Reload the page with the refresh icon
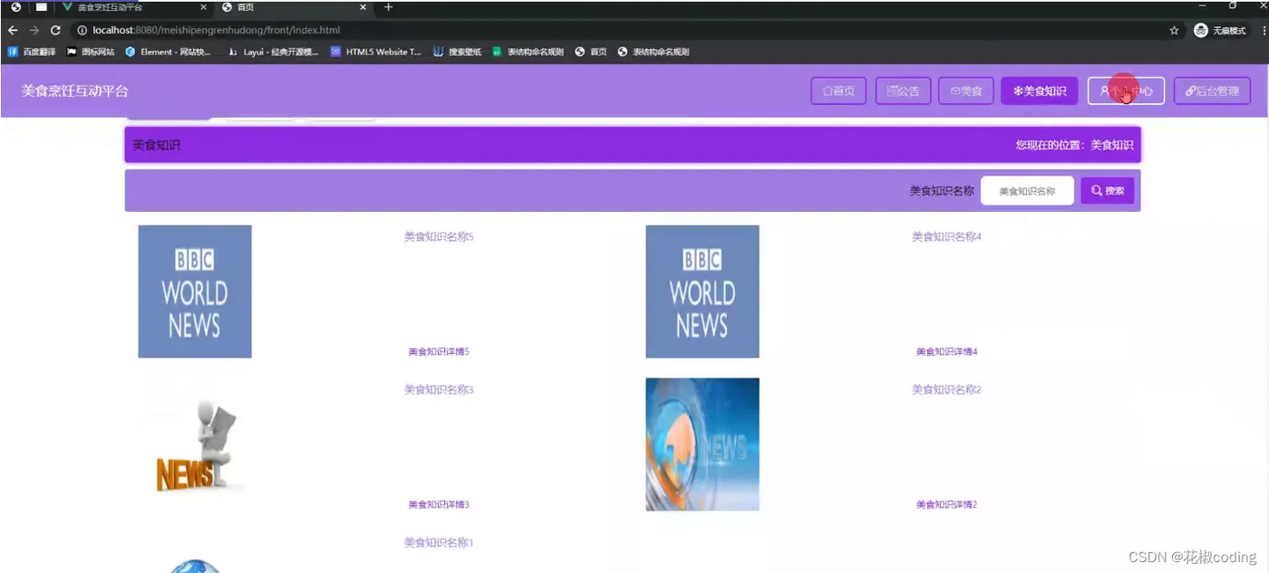1269x573 pixels. (55, 30)
